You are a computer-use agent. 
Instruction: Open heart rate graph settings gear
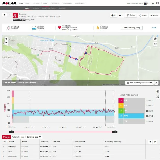(x=158, y=91)
